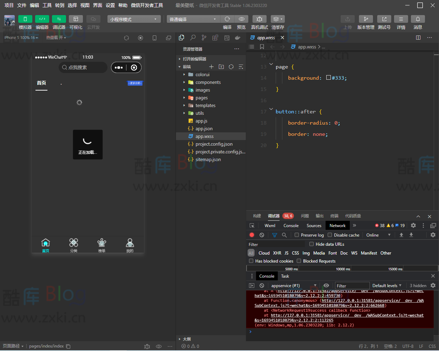Open the Default levels dropdown
439x351 pixels.
point(387,286)
